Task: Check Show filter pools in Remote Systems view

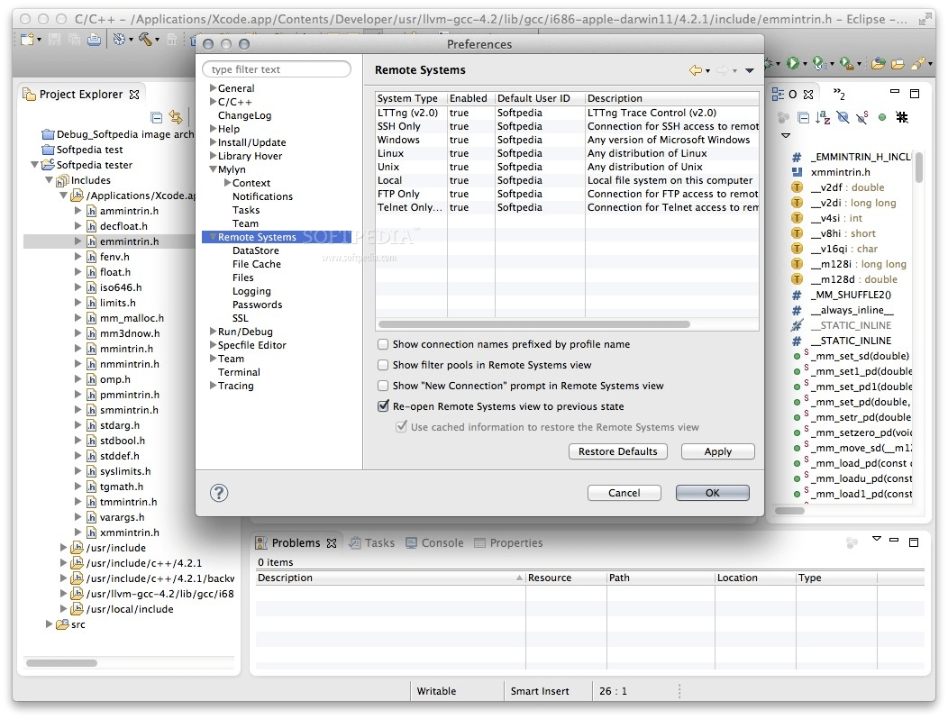Action: pos(383,365)
